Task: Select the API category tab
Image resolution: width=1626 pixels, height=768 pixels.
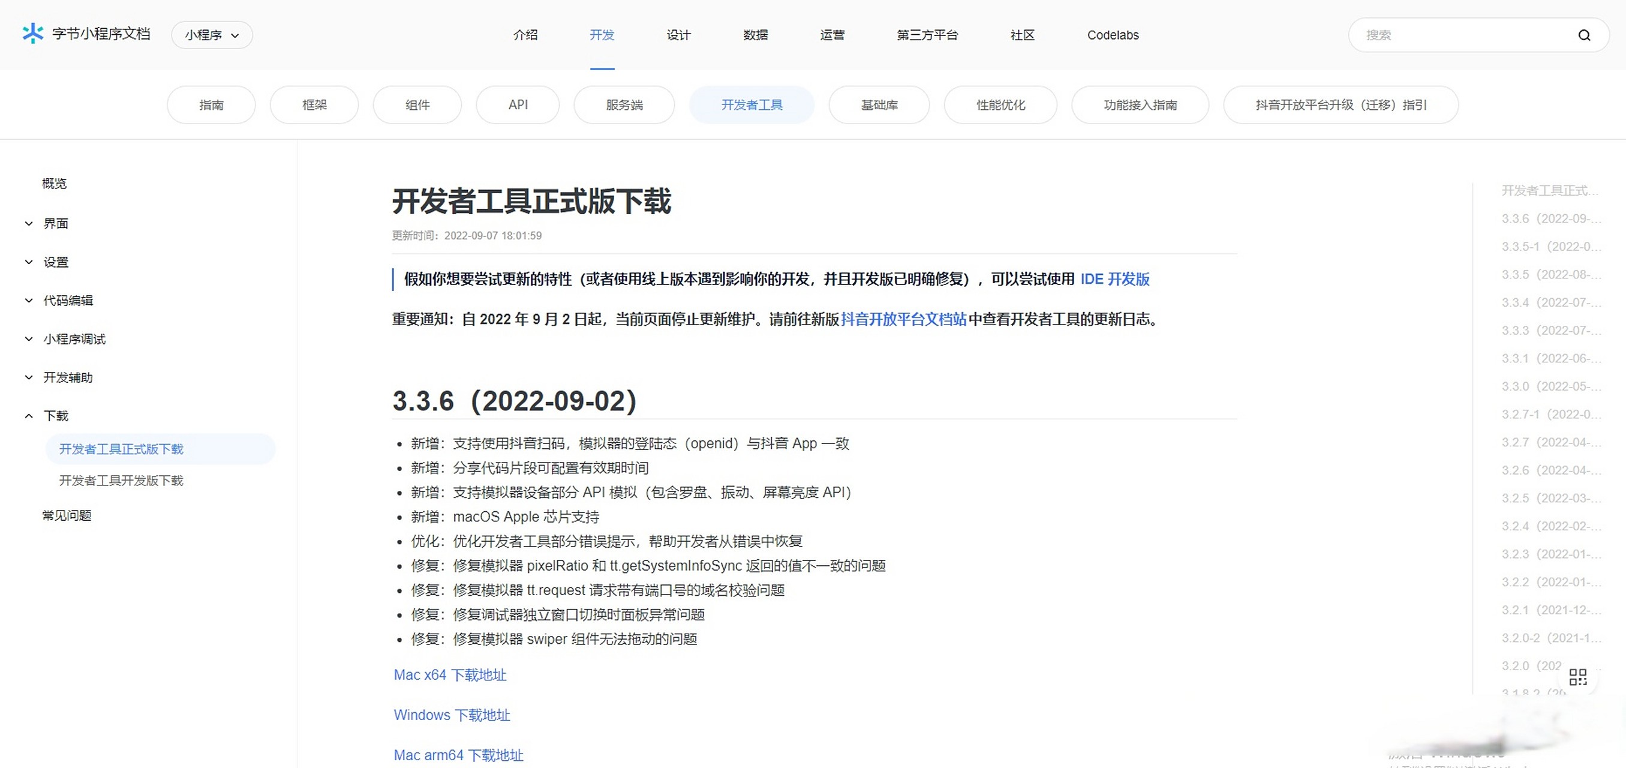Action: point(518,104)
